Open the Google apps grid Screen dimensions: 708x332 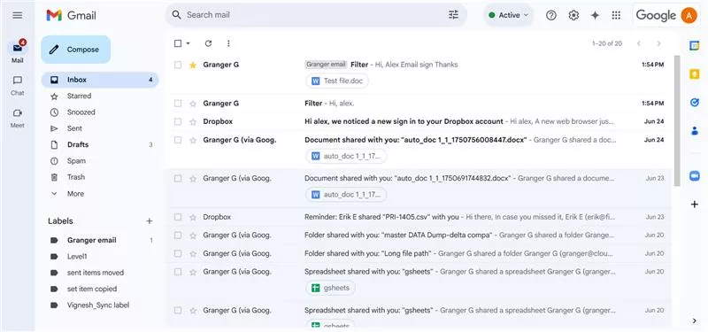[x=616, y=15]
